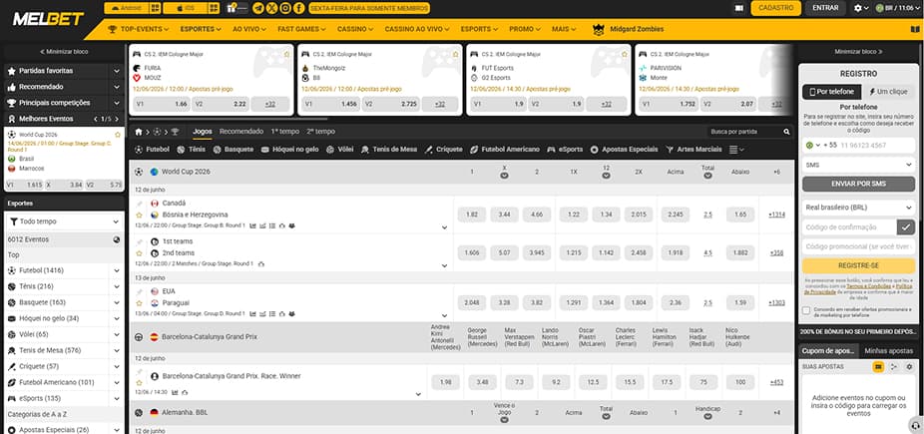Expand Canadá vs Bósnia match markets chevron
This screenshot has width=924, height=434.
coord(444,227)
